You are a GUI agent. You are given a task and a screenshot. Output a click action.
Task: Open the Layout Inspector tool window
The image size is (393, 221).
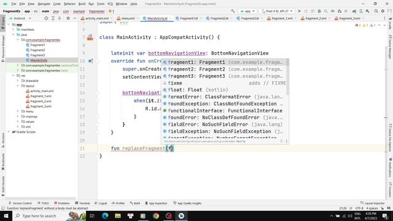(x=372, y=203)
